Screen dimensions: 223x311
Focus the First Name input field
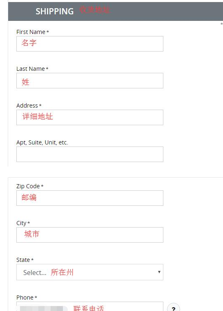pos(90,44)
